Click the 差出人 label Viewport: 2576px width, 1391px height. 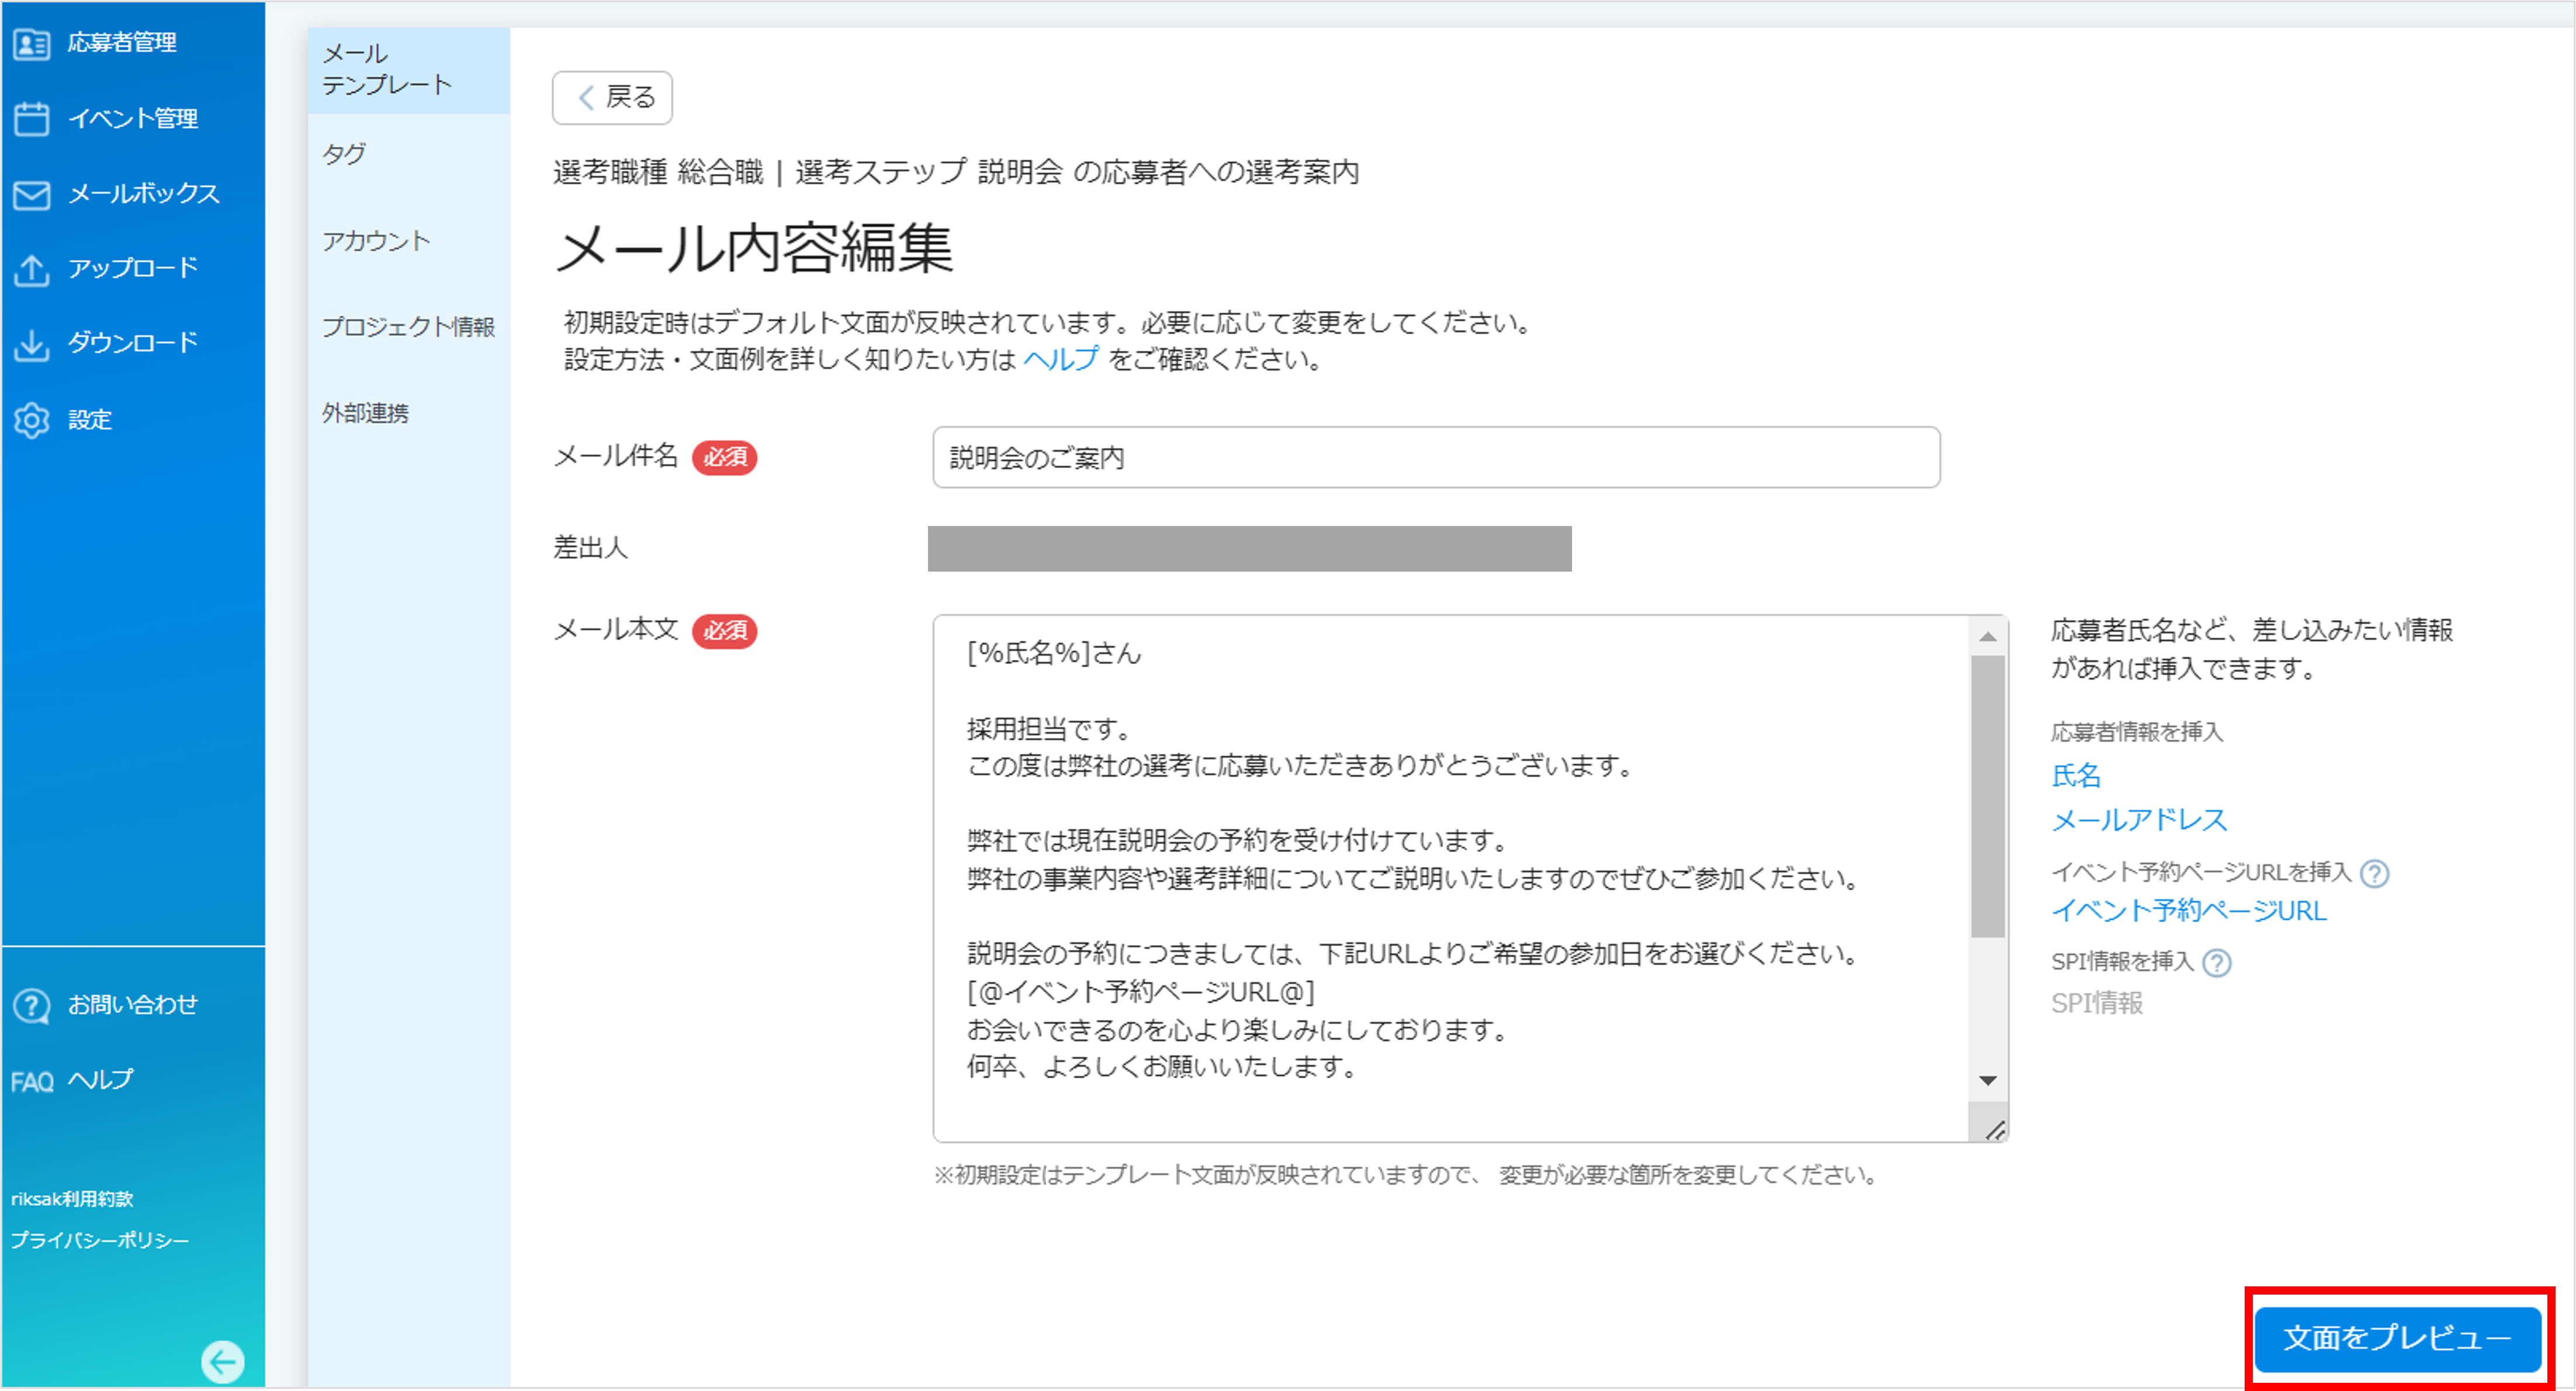click(x=591, y=548)
